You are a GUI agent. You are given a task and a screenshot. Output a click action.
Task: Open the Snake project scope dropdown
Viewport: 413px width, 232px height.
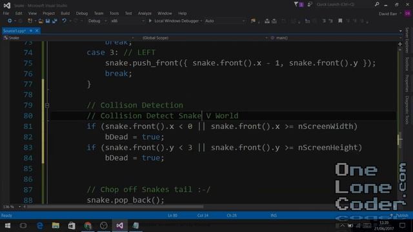tap(68, 38)
